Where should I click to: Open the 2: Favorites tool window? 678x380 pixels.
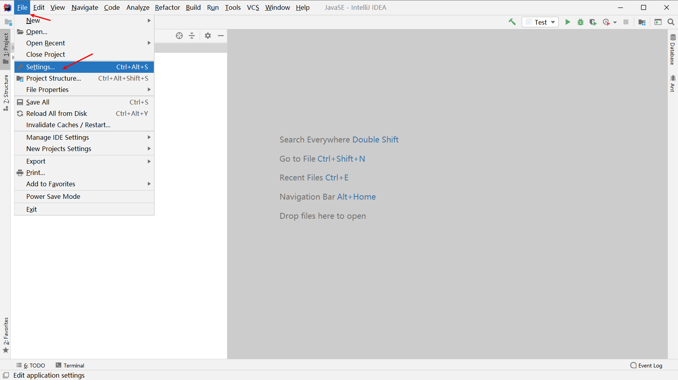pos(6,335)
